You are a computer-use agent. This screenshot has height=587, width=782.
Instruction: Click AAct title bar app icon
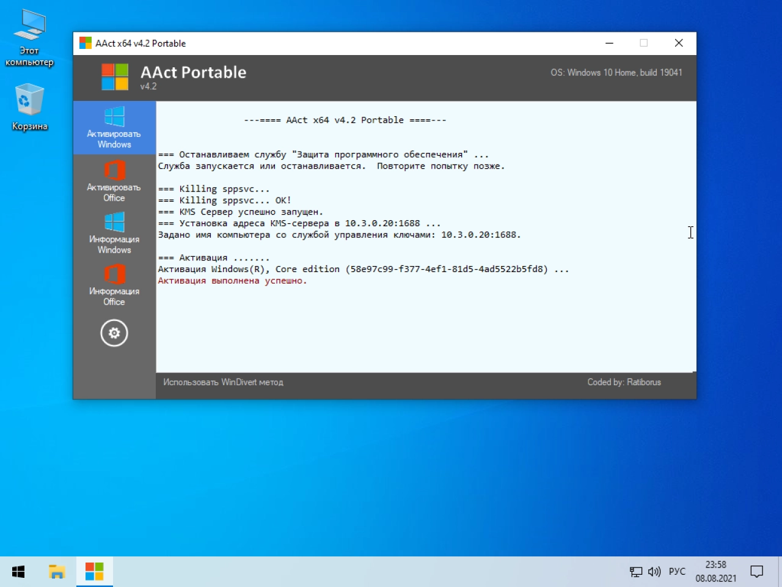click(86, 43)
